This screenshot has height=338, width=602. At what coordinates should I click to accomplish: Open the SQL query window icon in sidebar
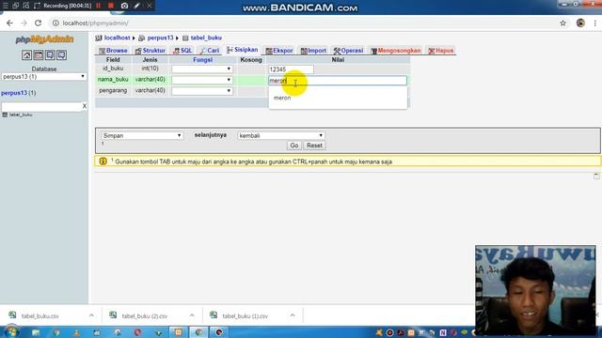[x=39, y=55]
